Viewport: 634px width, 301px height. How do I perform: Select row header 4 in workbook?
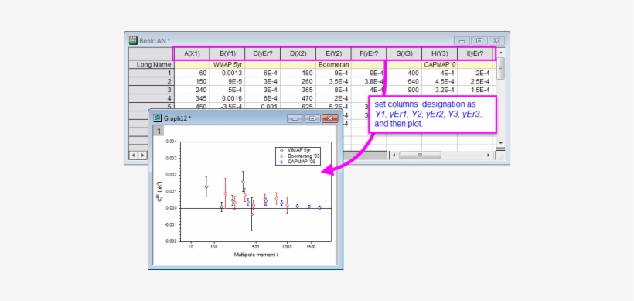tap(152, 98)
